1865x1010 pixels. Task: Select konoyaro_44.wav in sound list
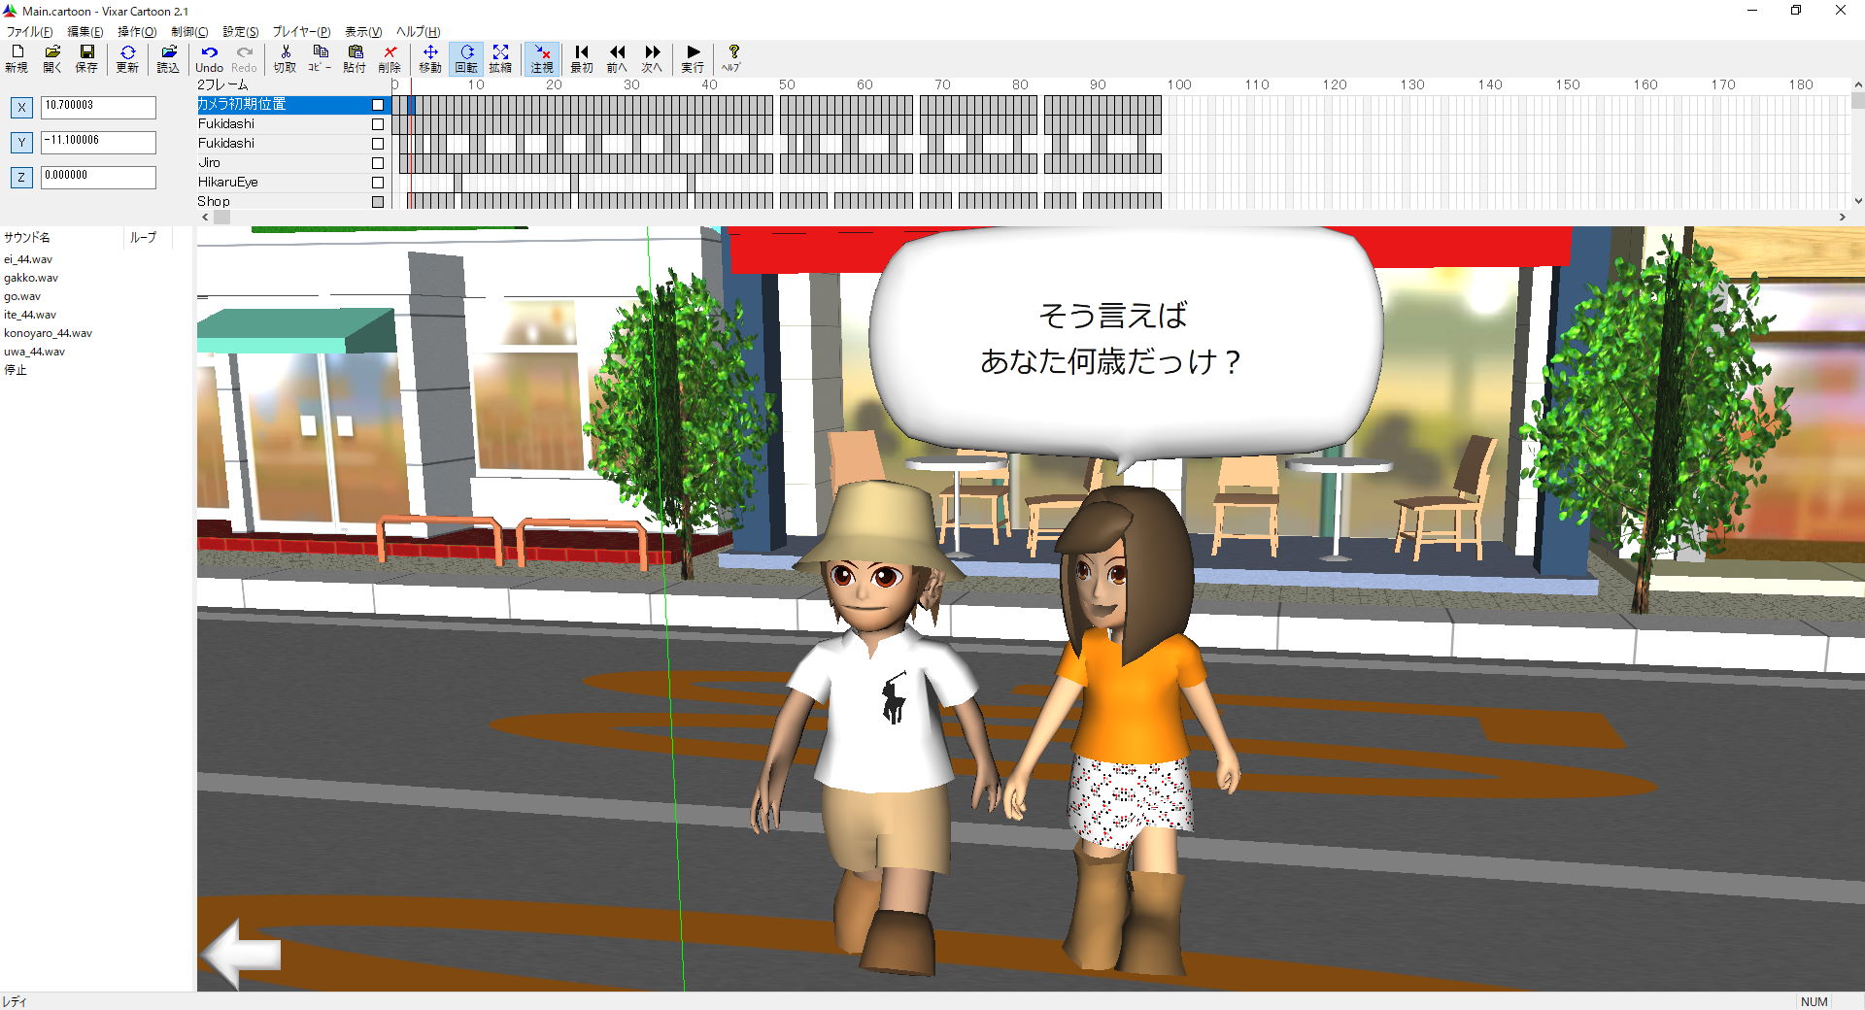coord(49,333)
